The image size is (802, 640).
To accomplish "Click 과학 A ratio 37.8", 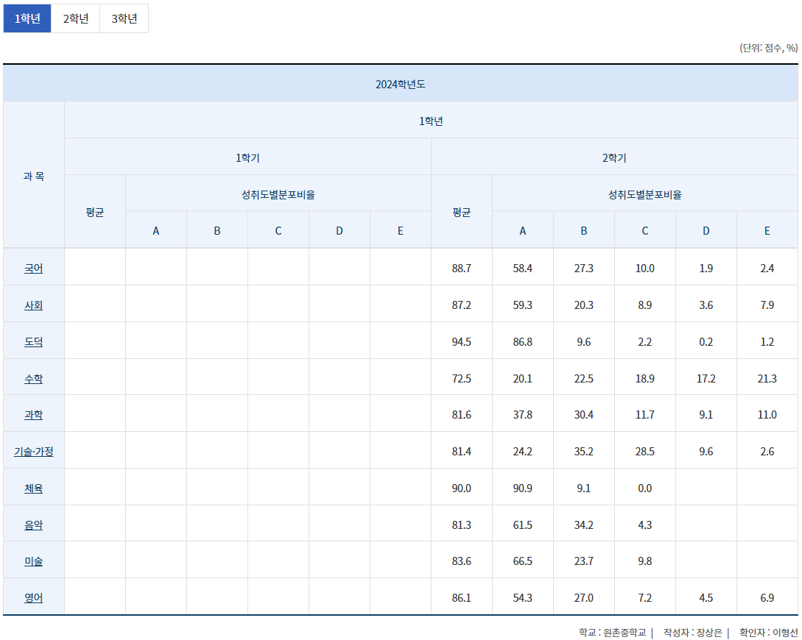I will pyautogui.click(x=523, y=415).
